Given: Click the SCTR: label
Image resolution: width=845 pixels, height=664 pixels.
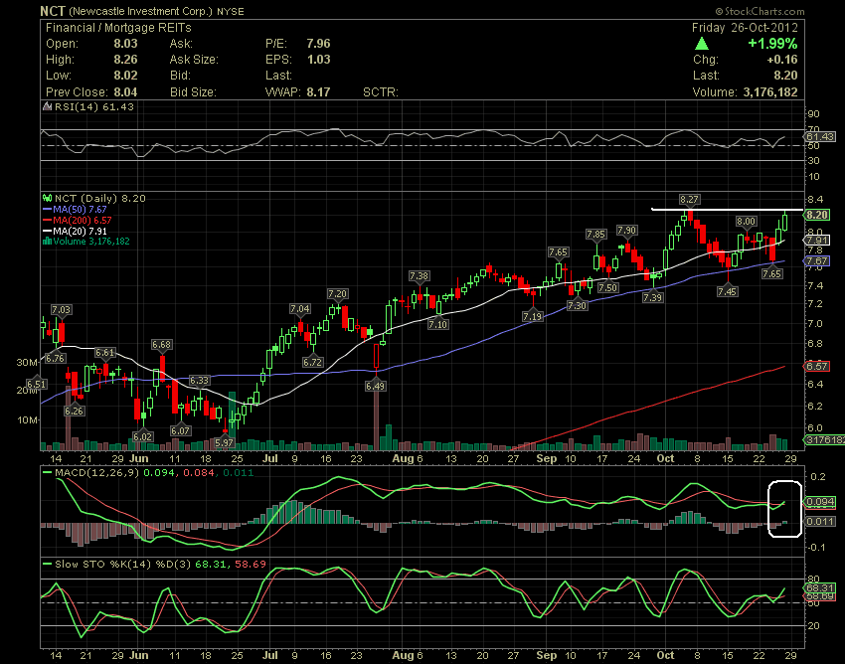Looking at the screenshot, I should pyautogui.click(x=381, y=92).
